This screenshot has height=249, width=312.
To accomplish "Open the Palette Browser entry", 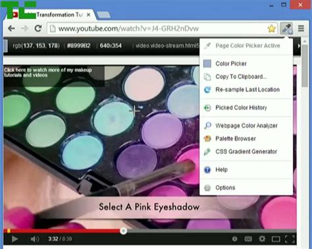I will 246,138.
